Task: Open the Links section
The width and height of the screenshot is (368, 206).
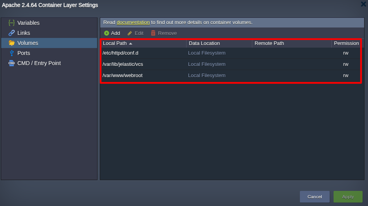Action: coord(49,33)
